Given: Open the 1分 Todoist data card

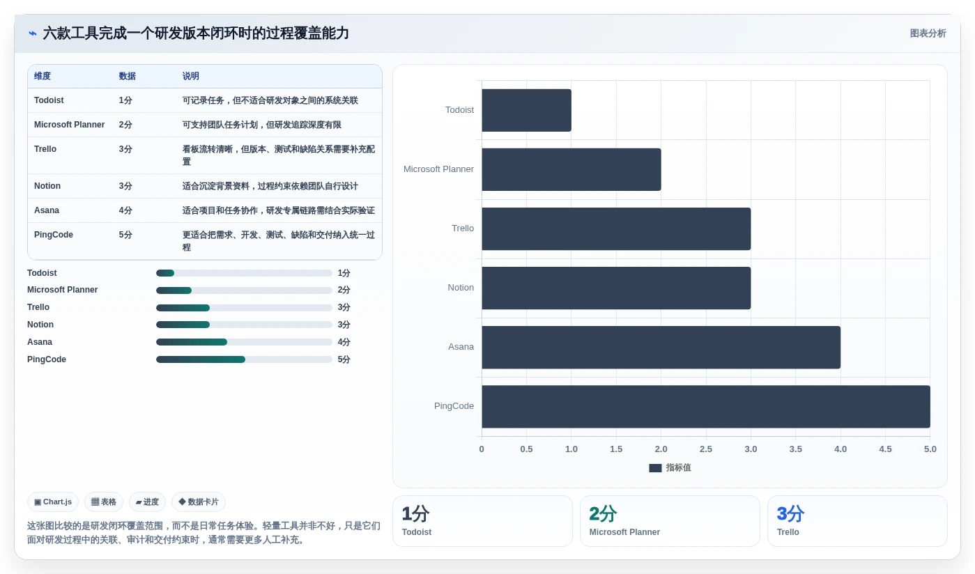Looking at the screenshot, I should (482, 521).
